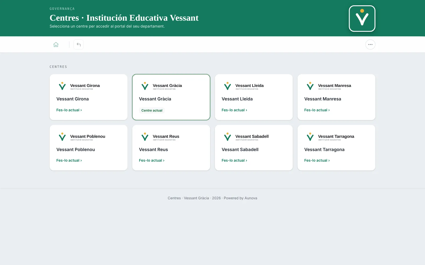Image resolution: width=425 pixels, height=265 pixels.
Task: Click the Vessant Lleida card logo
Action: tap(244, 86)
